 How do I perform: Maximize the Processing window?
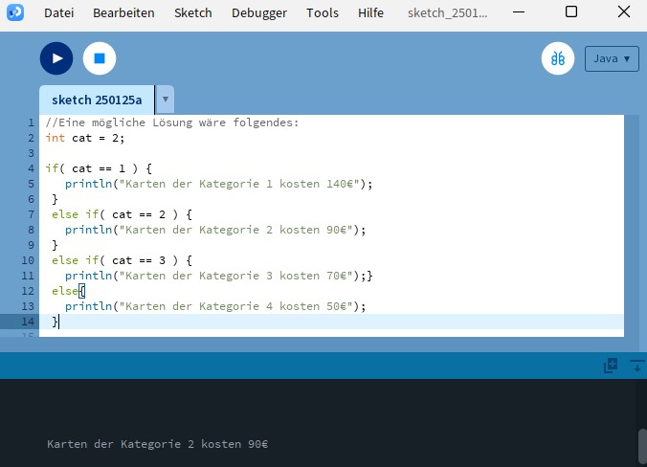coord(571,12)
